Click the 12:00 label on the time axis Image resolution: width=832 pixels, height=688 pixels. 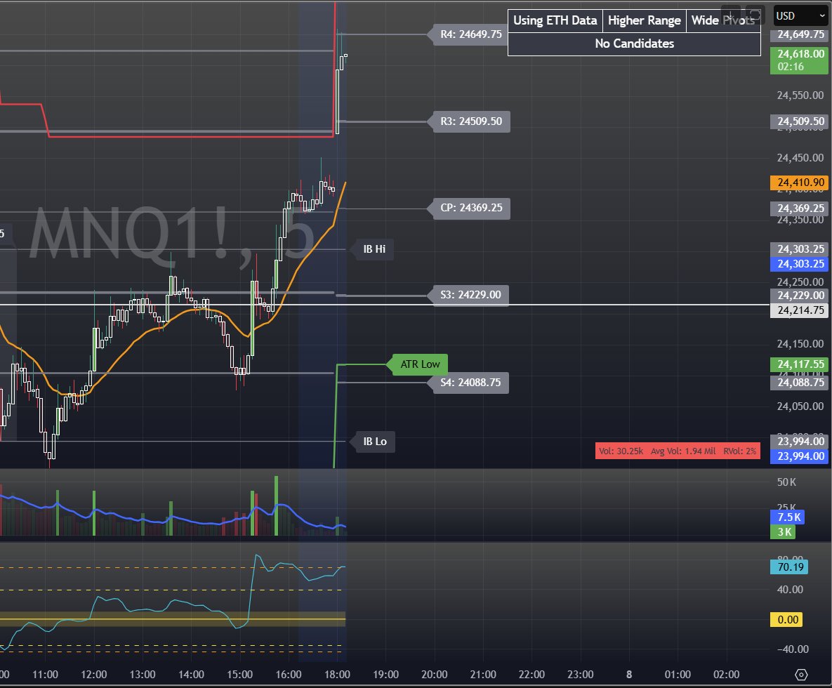click(93, 675)
